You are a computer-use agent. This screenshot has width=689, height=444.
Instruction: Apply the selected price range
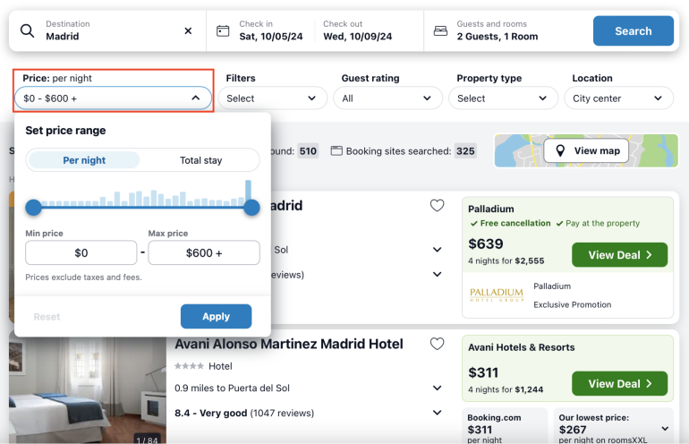(216, 316)
